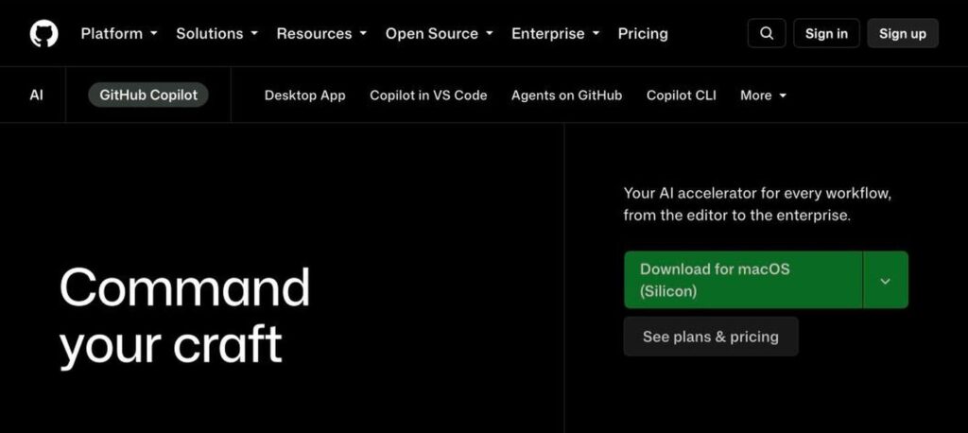Expand the Resources menu
The image size is (968, 433).
321,33
